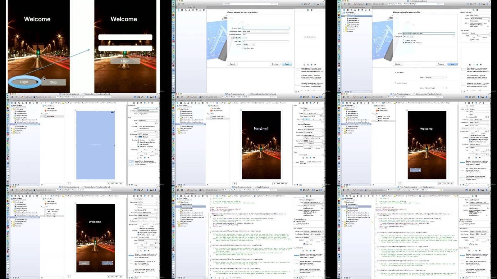The image size is (497, 279).
Task: Open Issue navigator icon in new file window
Action: [x=354, y=10]
